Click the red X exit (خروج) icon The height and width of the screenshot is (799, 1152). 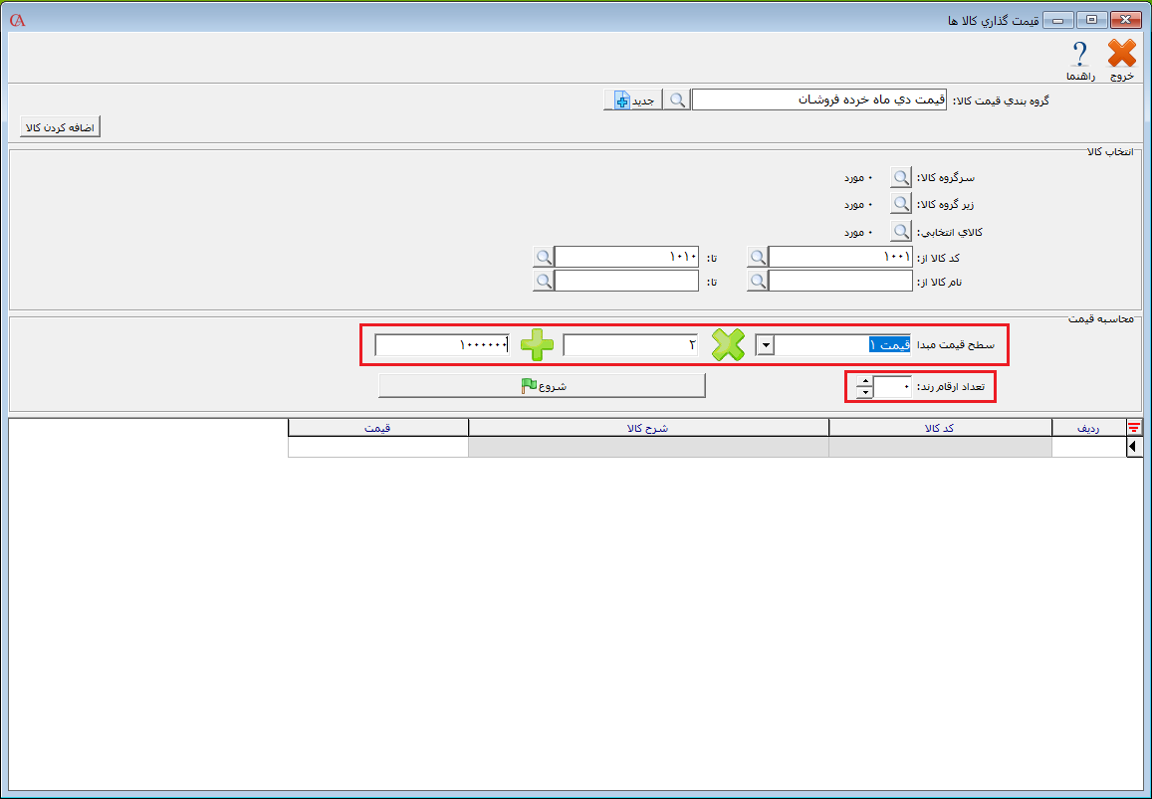point(1122,55)
